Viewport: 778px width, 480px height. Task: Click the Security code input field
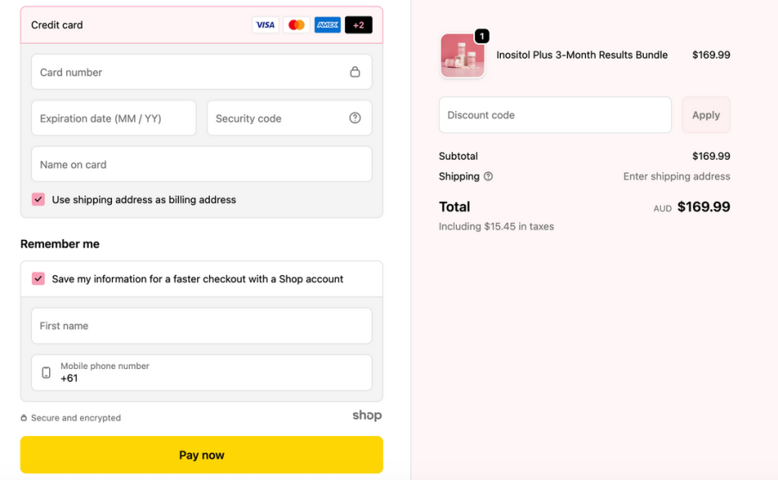(x=277, y=119)
